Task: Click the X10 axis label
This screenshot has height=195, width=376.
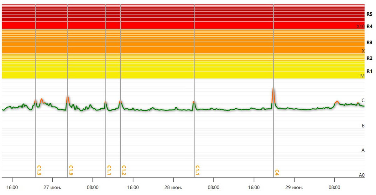Action: tap(360, 26)
